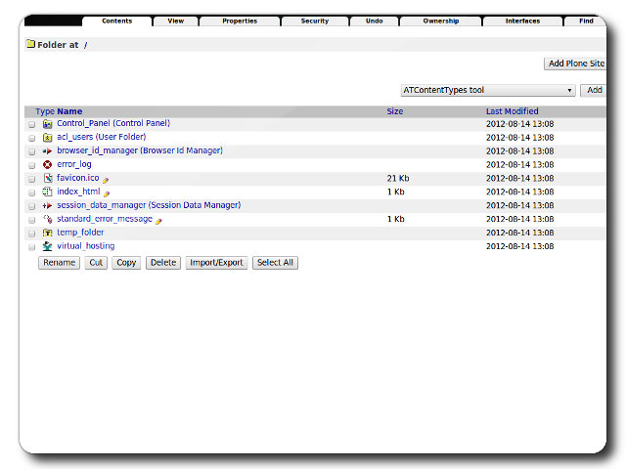
Task: Sort the listing by Last Modified column
Action: pyautogui.click(x=512, y=111)
